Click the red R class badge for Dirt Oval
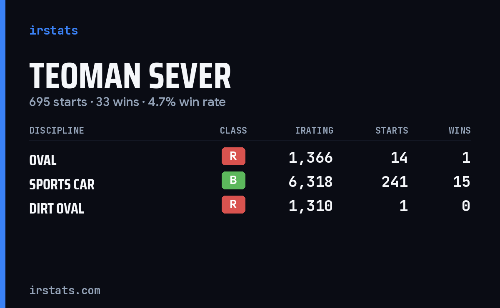The image size is (500, 308). coord(233,205)
